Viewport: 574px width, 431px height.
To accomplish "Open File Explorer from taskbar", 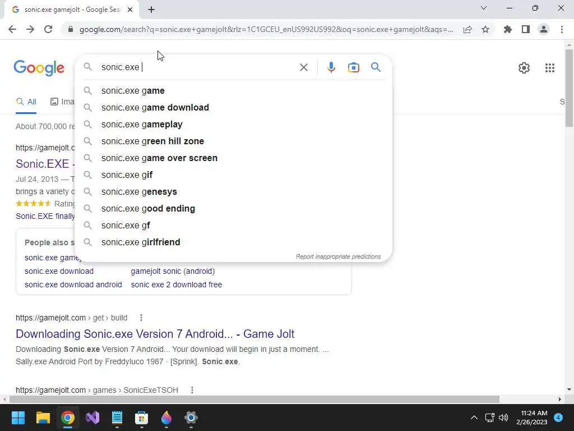I will tap(43, 418).
